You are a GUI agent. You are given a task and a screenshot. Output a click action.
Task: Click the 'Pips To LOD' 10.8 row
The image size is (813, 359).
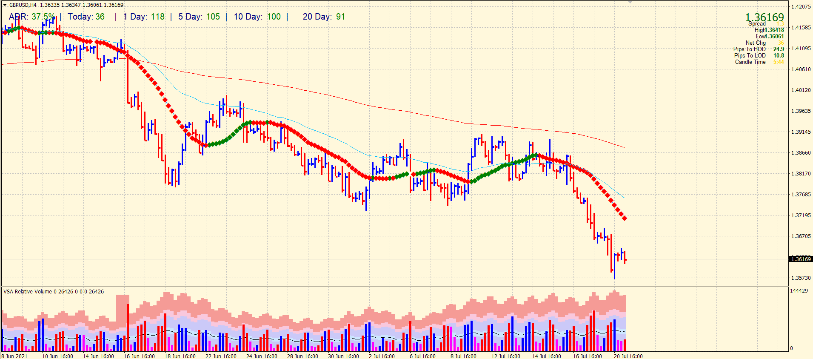759,55
